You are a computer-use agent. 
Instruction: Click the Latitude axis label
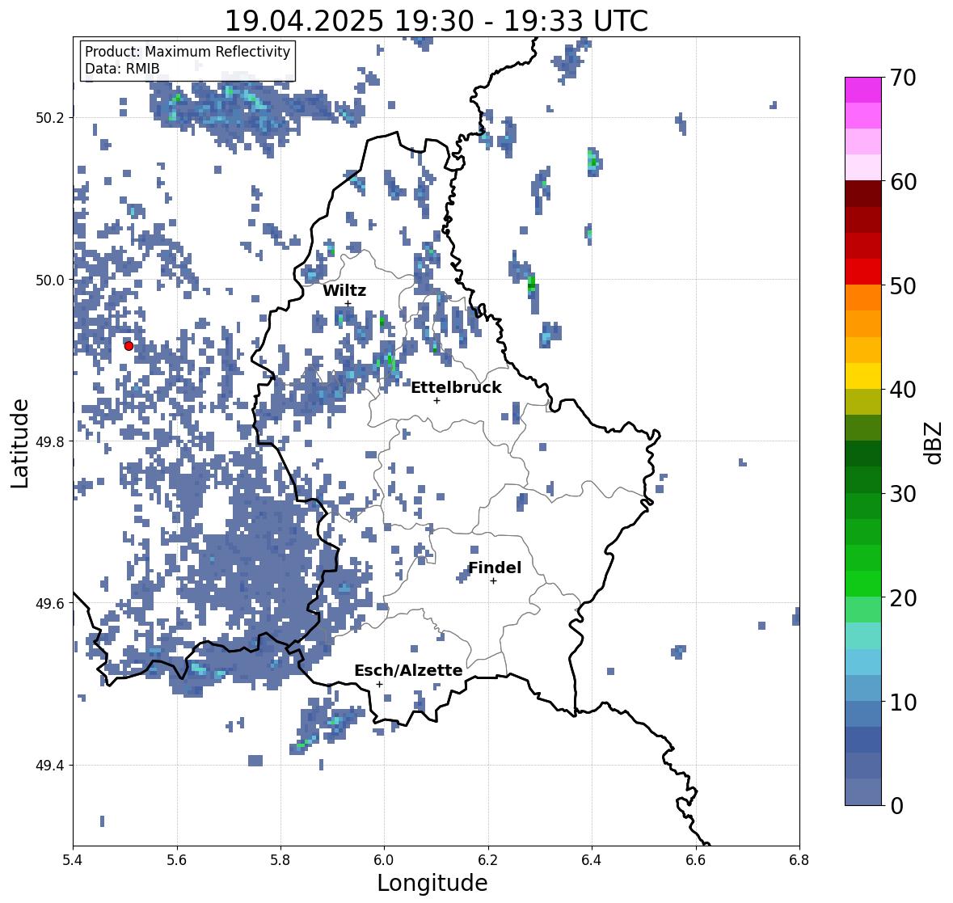coord(19,443)
